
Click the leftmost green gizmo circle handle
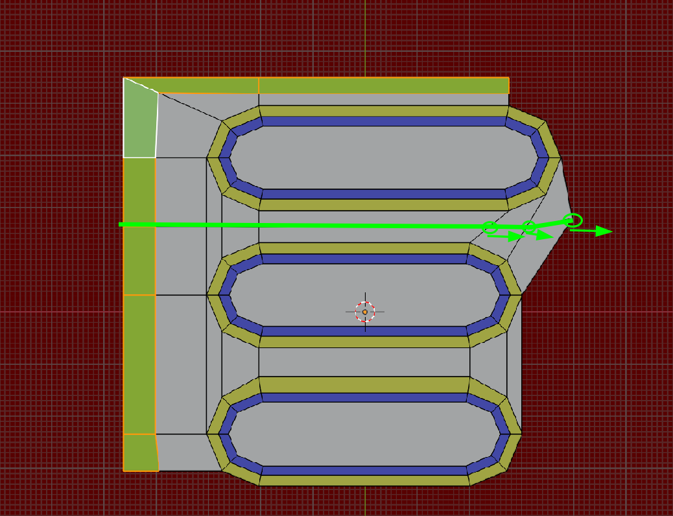coord(490,228)
